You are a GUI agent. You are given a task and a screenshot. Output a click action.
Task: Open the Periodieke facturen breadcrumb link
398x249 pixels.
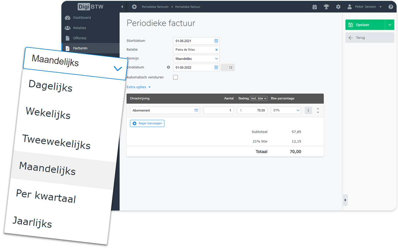pos(155,7)
